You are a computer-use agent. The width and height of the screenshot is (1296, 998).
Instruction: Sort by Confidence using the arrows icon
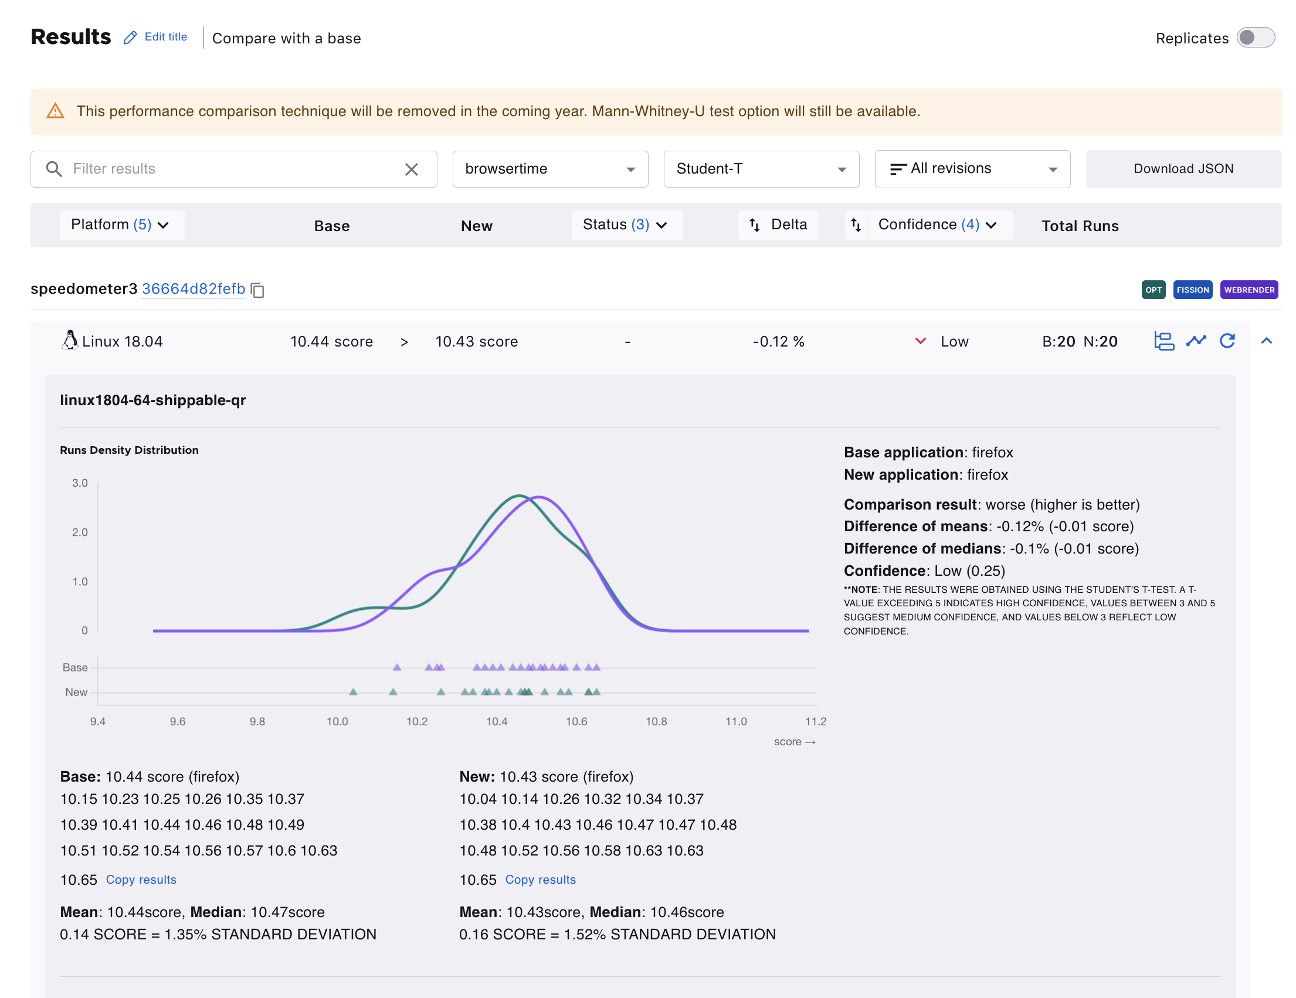pos(856,225)
